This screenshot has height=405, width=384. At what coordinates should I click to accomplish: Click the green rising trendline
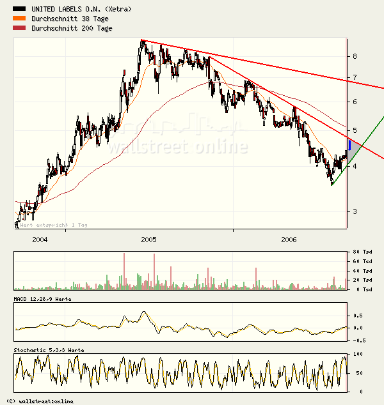pyautogui.click(x=358, y=151)
